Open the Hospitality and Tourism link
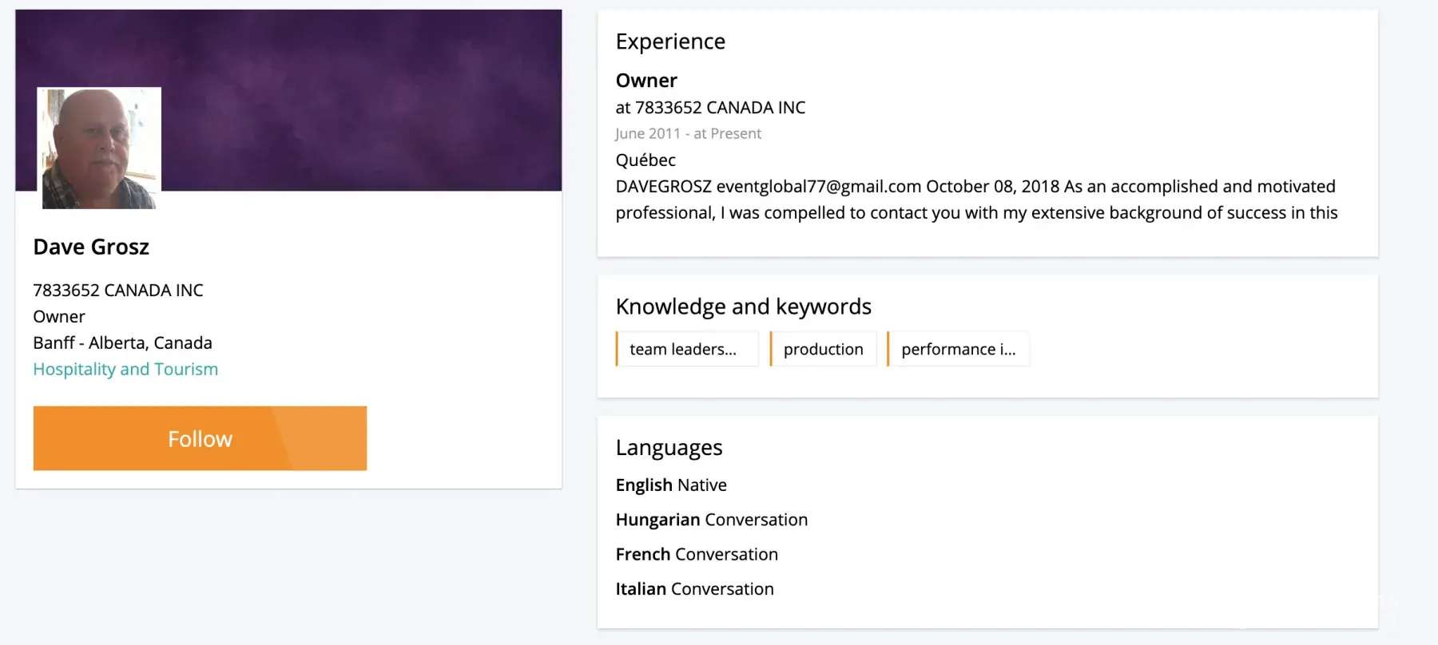 125,369
